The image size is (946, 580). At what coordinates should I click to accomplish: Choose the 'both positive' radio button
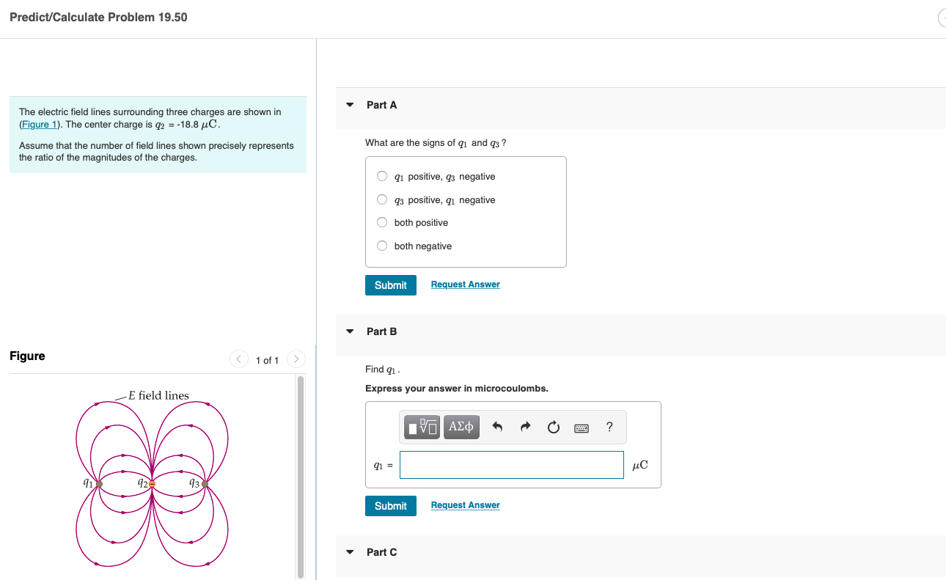382,222
